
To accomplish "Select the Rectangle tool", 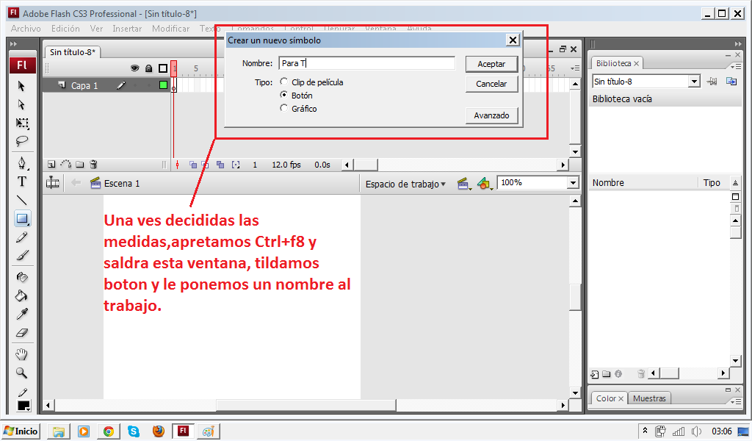I will coord(22,219).
